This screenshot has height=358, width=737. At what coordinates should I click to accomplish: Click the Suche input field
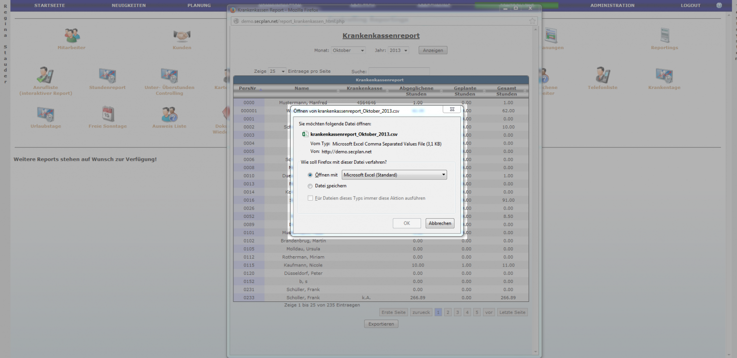point(399,71)
